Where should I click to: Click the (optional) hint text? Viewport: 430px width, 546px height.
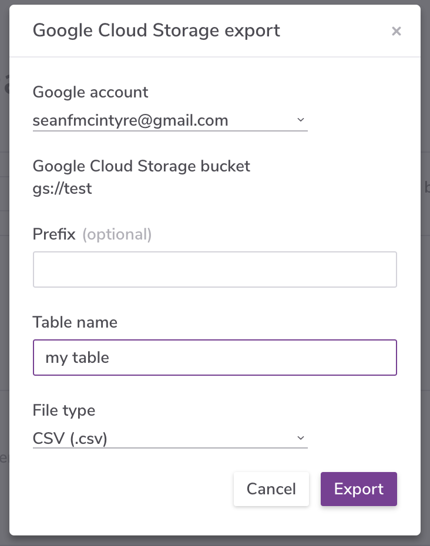[x=117, y=234]
